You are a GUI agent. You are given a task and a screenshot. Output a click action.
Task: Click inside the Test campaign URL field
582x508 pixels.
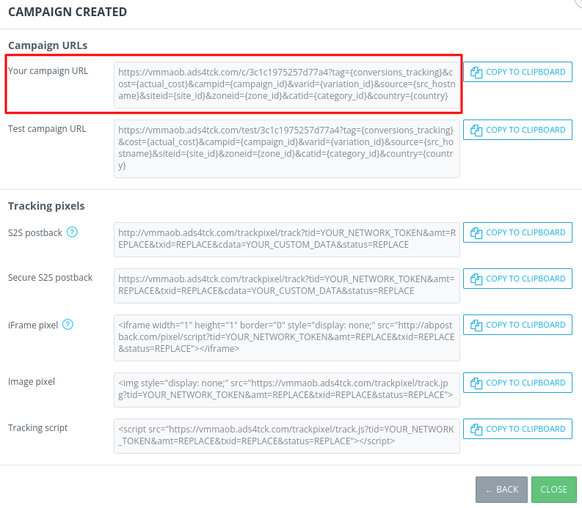[287, 148]
